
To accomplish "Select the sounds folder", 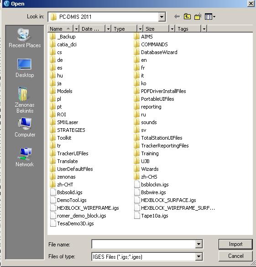I will tap(146, 122).
